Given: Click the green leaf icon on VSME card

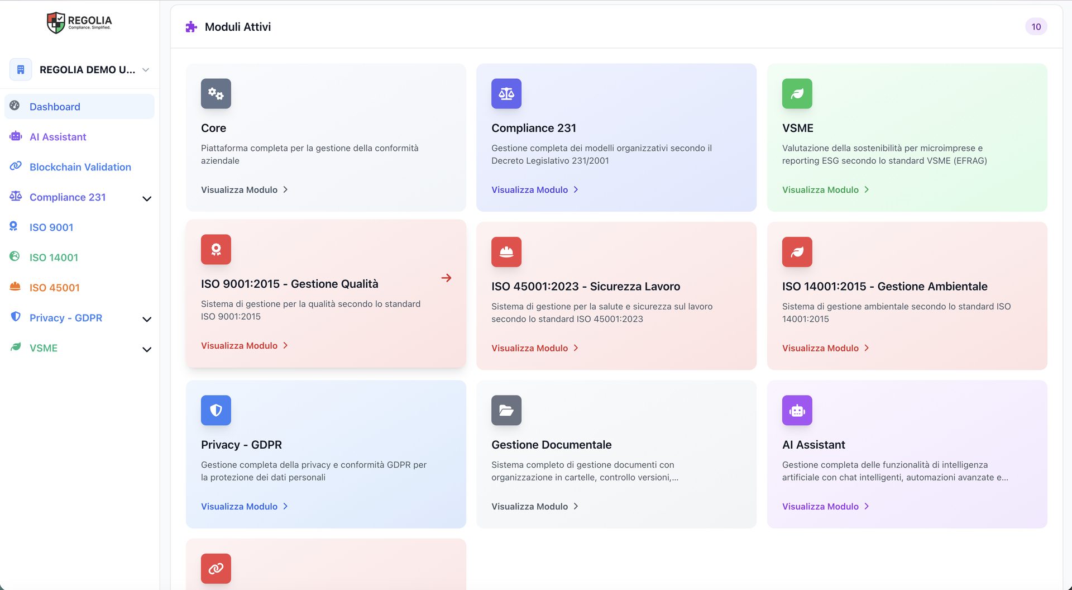Looking at the screenshot, I should 797,93.
